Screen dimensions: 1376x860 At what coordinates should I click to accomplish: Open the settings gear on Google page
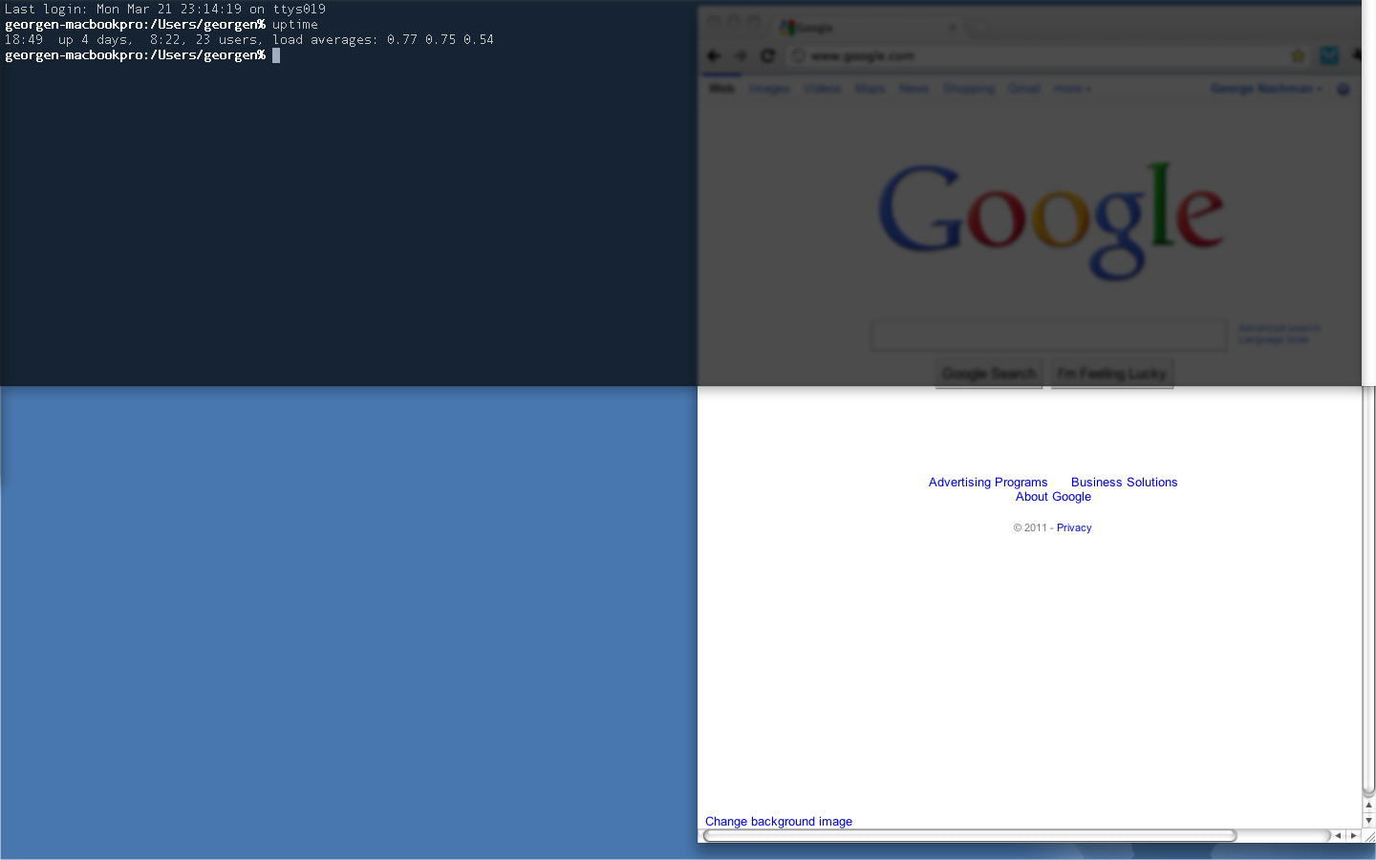click(1344, 89)
